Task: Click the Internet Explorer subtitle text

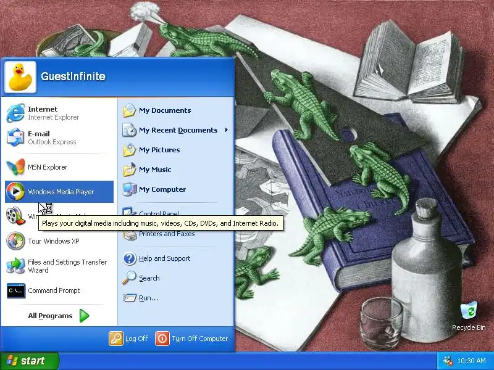Action: 54,117
